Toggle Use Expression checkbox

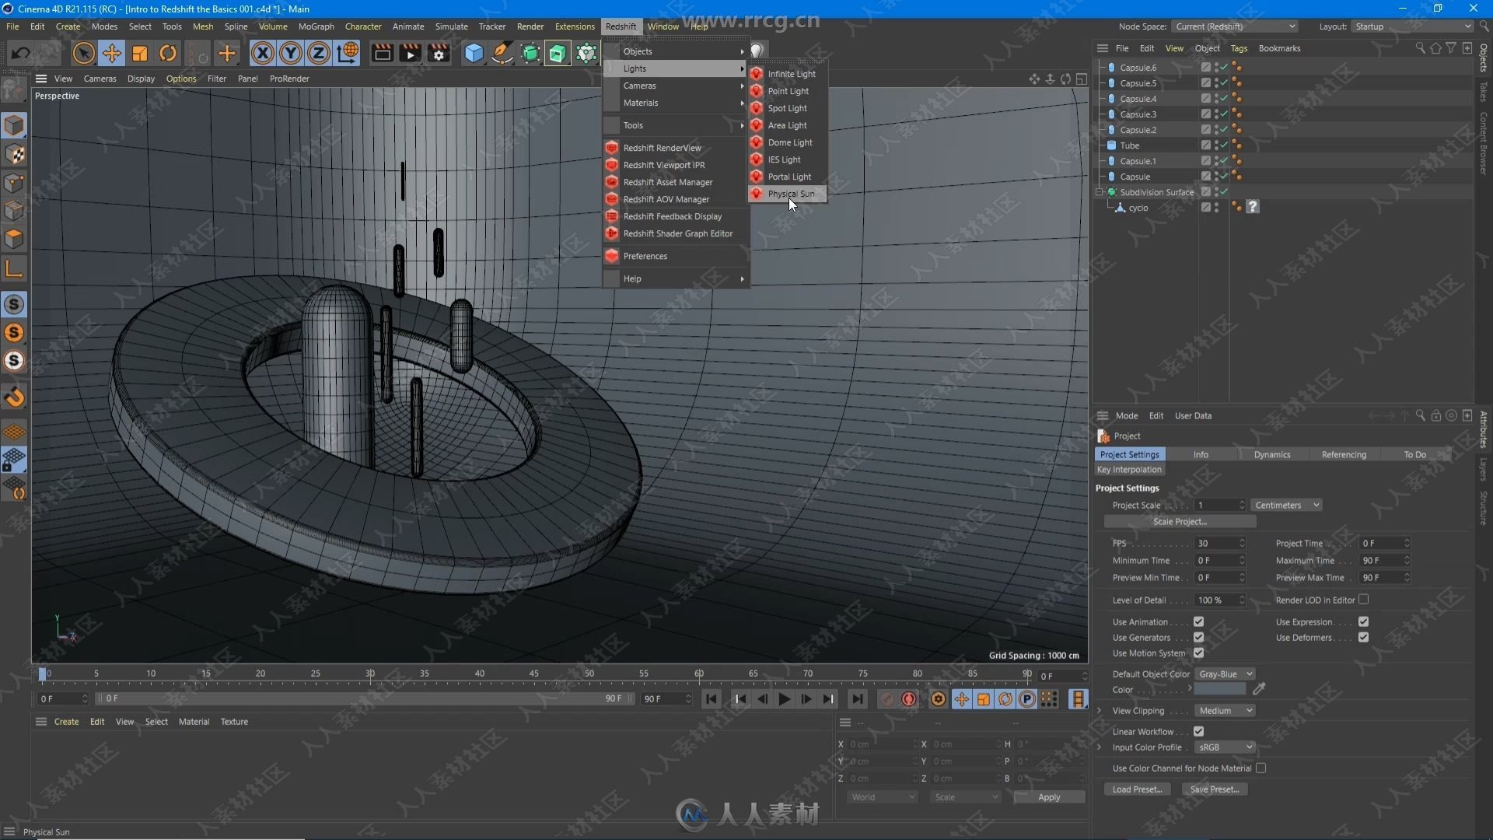pyautogui.click(x=1363, y=622)
